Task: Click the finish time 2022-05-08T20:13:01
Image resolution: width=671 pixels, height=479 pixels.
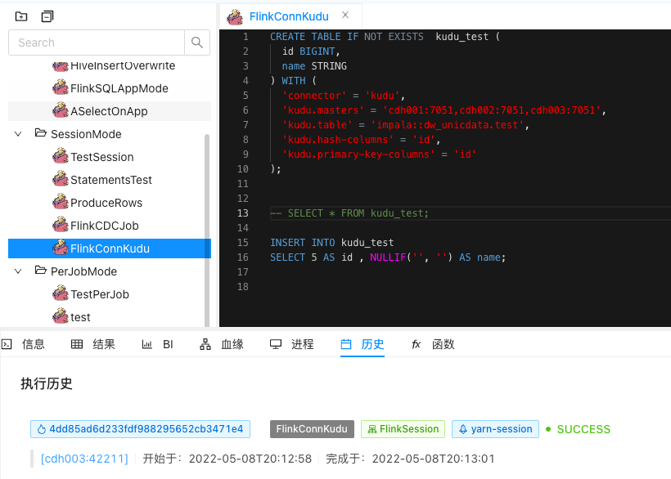Action: click(x=433, y=459)
